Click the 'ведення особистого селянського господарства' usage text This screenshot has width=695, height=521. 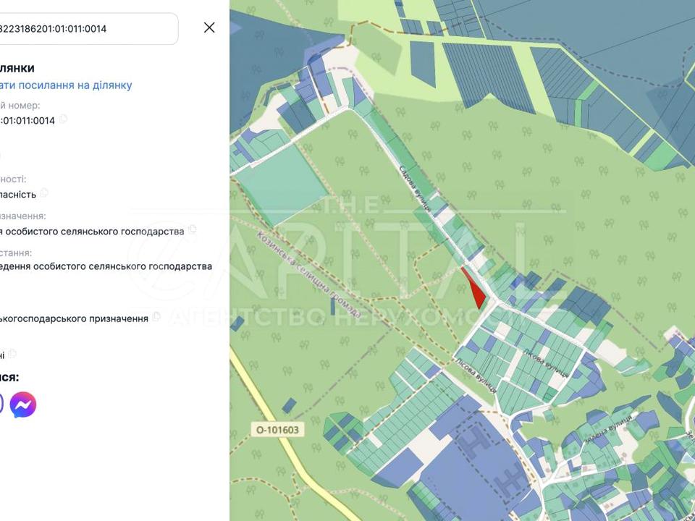105,266
